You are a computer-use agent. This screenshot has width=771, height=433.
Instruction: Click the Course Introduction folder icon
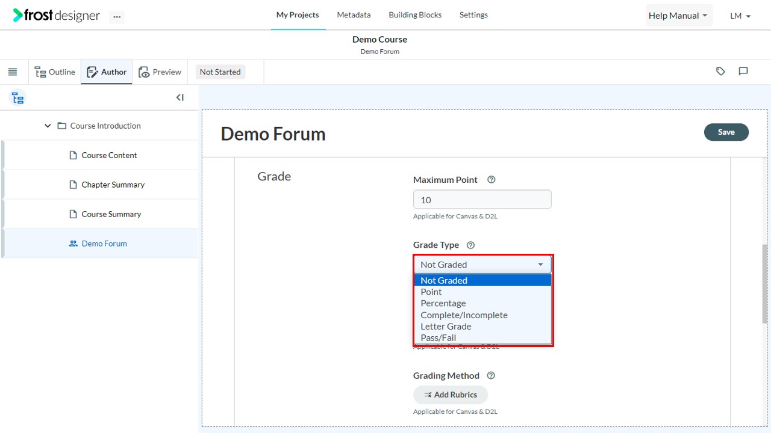click(x=62, y=126)
